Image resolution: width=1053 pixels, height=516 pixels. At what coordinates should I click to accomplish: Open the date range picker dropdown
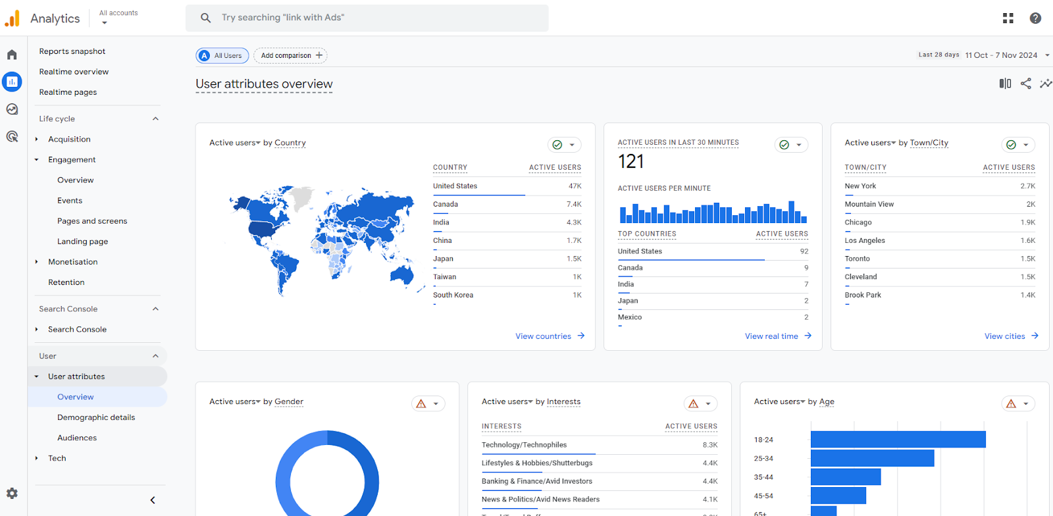coord(1006,55)
